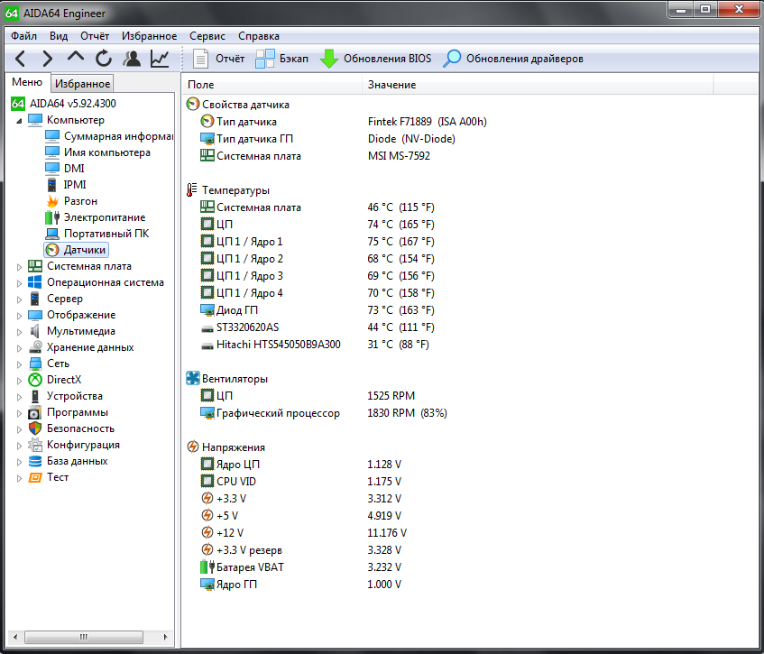Screen dimensions: 764x654
Task: Expand the Отображение tree node
Action: 19,316
